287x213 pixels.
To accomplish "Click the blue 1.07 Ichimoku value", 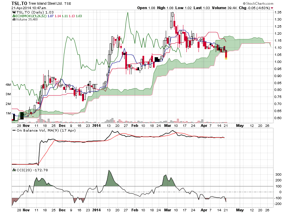I will point(51,16).
